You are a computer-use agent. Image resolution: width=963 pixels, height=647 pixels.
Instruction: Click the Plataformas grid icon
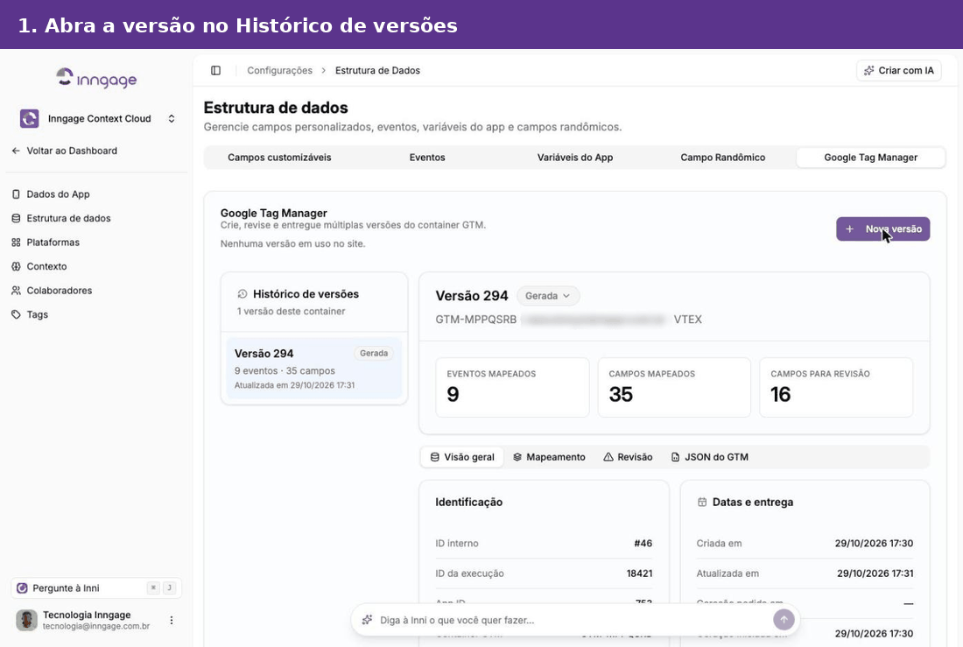click(x=16, y=243)
